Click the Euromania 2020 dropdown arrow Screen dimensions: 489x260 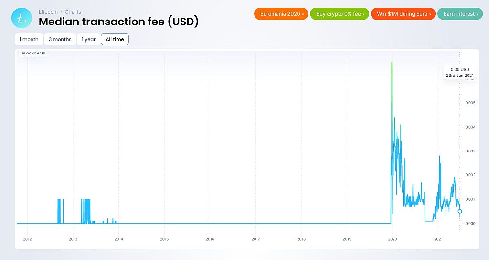click(x=303, y=14)
